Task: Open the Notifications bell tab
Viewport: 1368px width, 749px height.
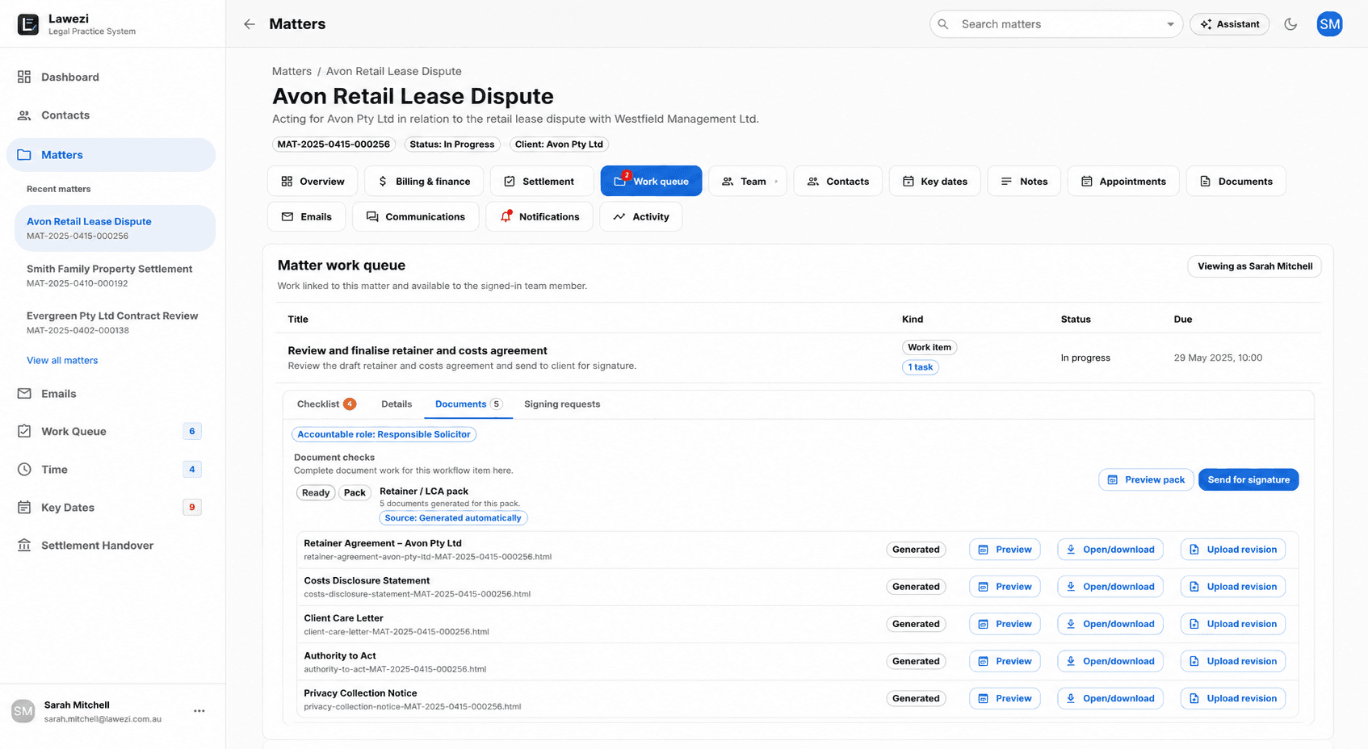Action: [539, 216]
